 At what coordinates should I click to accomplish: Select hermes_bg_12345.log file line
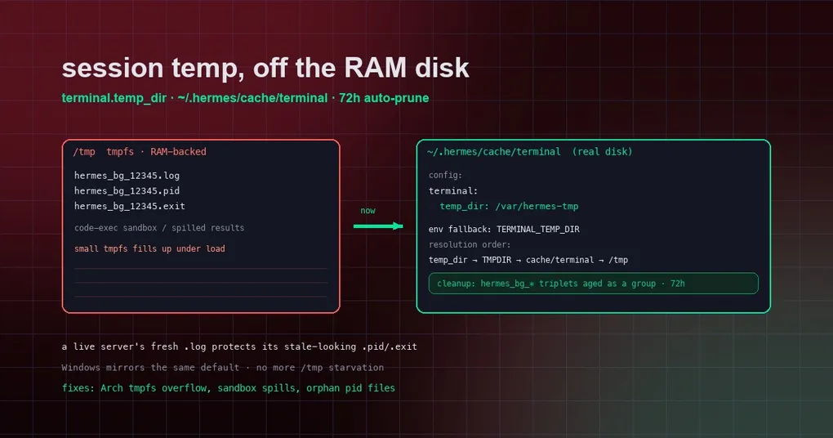coord(127,176)
